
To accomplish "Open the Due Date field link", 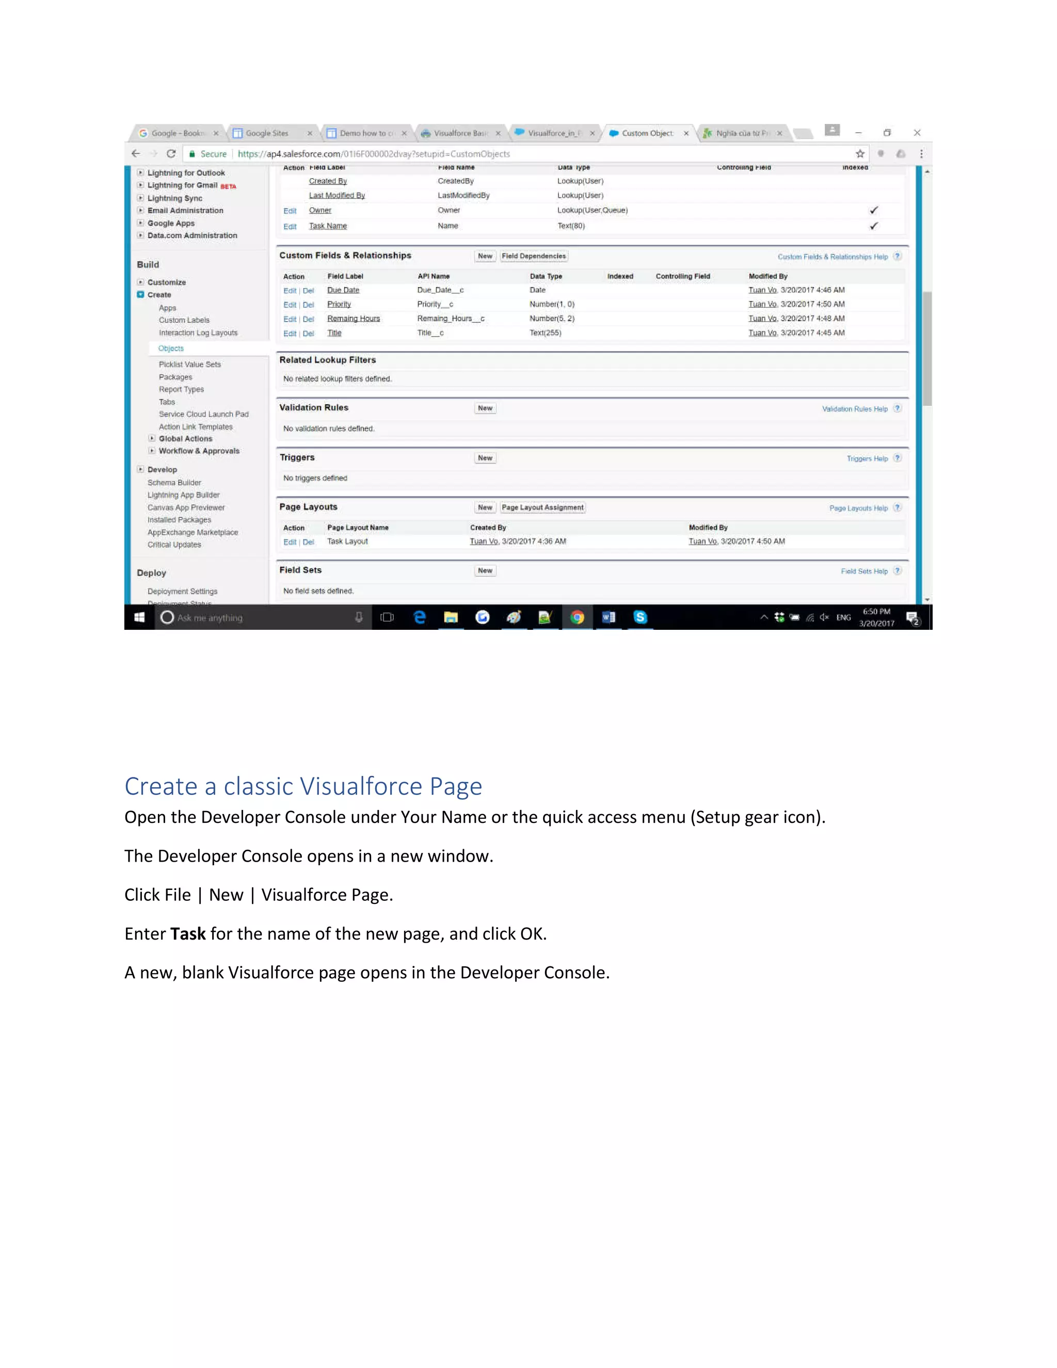I will [343, 290].
